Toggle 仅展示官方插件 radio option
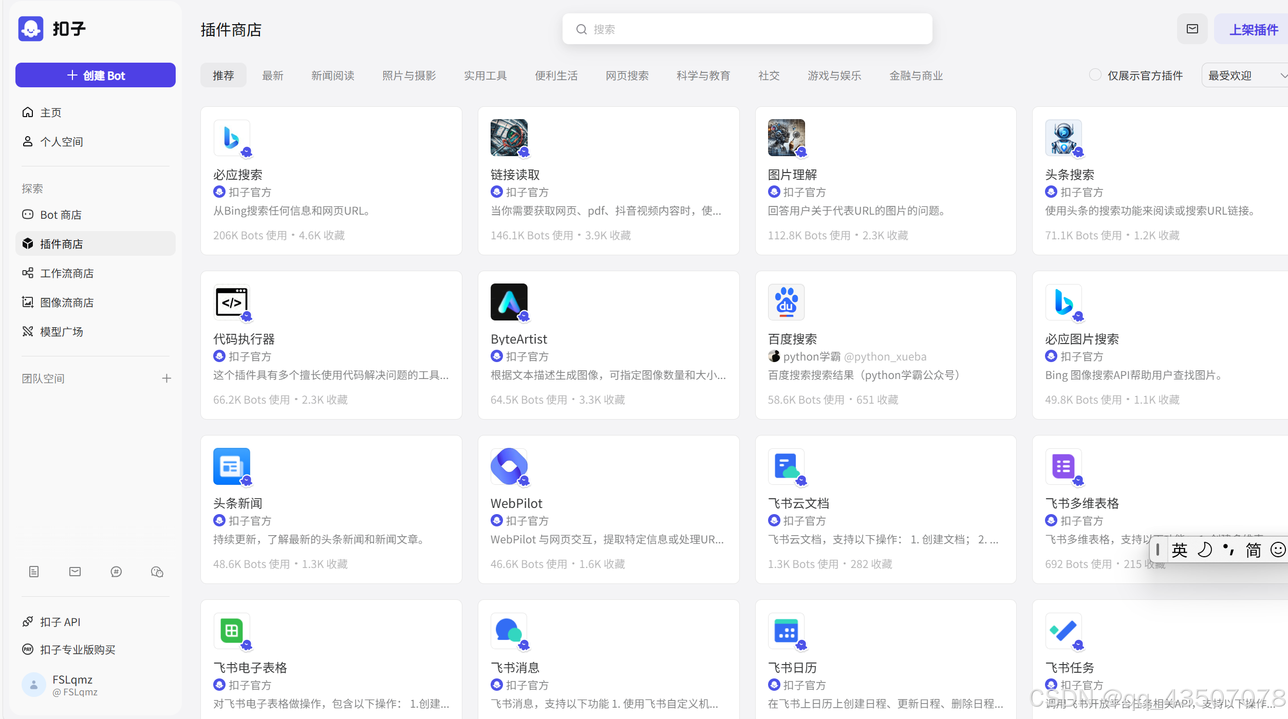The width and height of the screenshot is (1288, 719). click(1095, 75)
